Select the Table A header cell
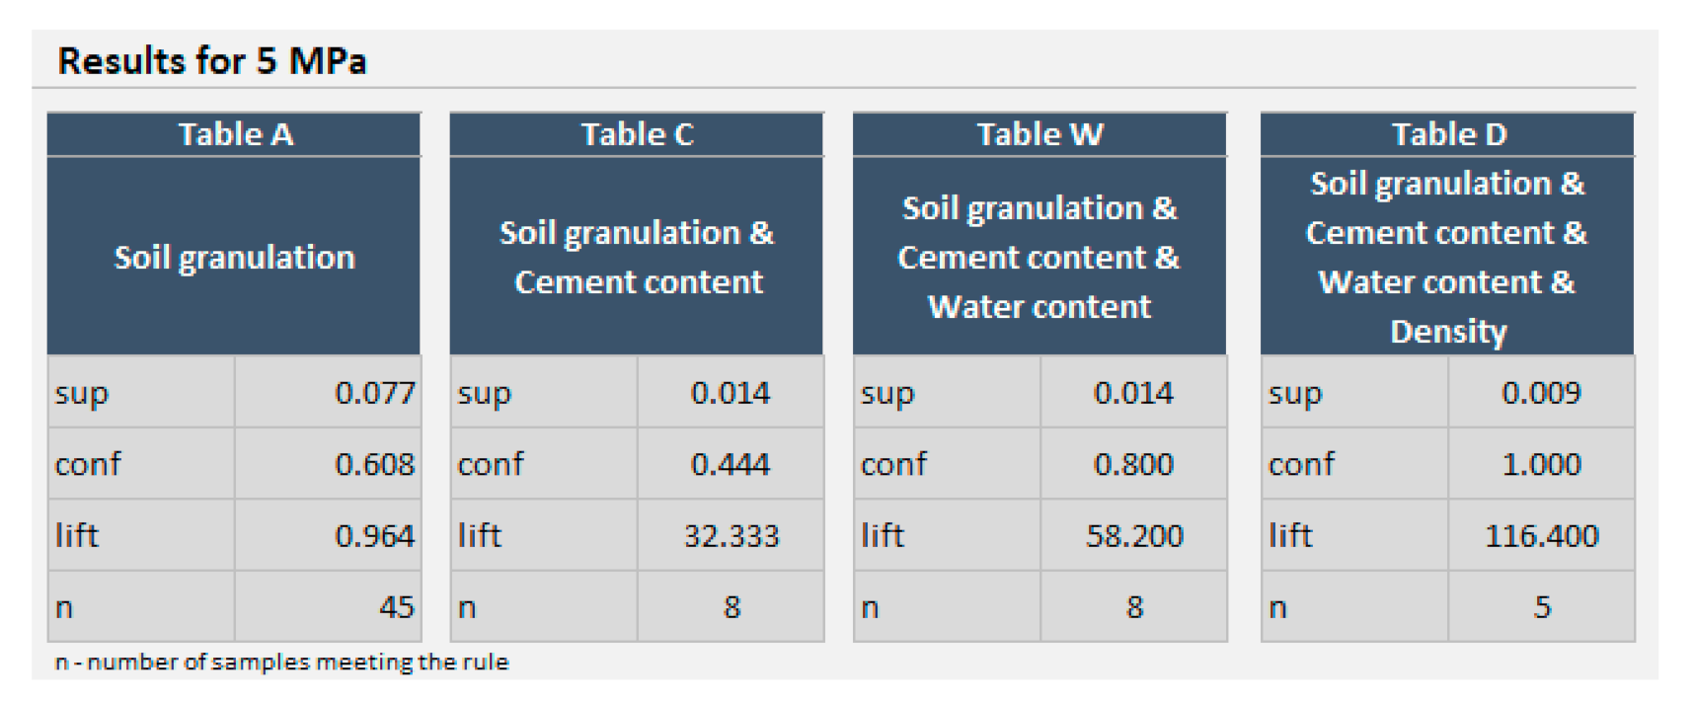 [235, 134]
